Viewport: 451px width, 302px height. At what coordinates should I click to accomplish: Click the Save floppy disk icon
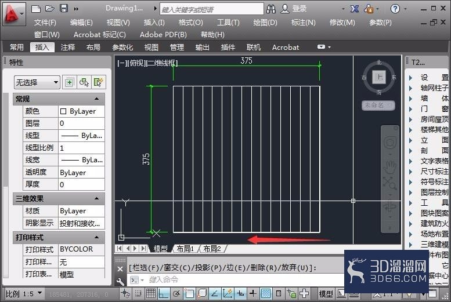point(64,8)
